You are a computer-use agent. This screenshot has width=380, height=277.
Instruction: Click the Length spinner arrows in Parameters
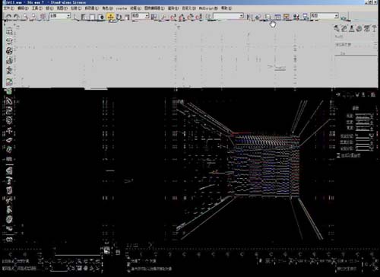tap(372, 116)
